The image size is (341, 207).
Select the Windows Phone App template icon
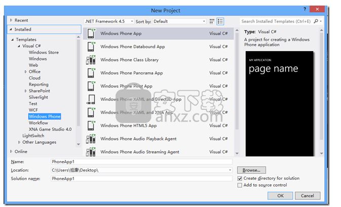pos(91,33)
